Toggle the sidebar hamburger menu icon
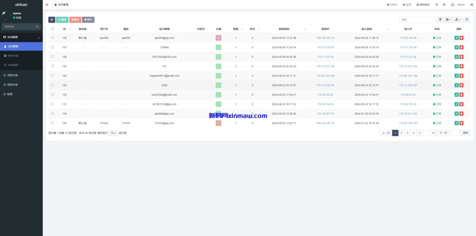The image size is (476, 236). [47, 5]
